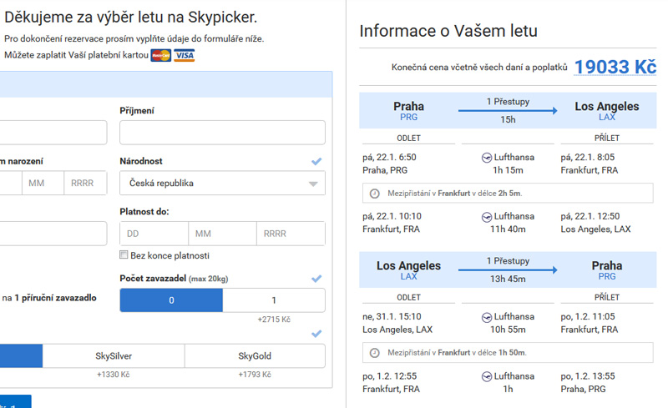This screenshot has width=668, height=408.
Task: Click departure time pá, 22.1. 10:10
Action: coord(392,216)
